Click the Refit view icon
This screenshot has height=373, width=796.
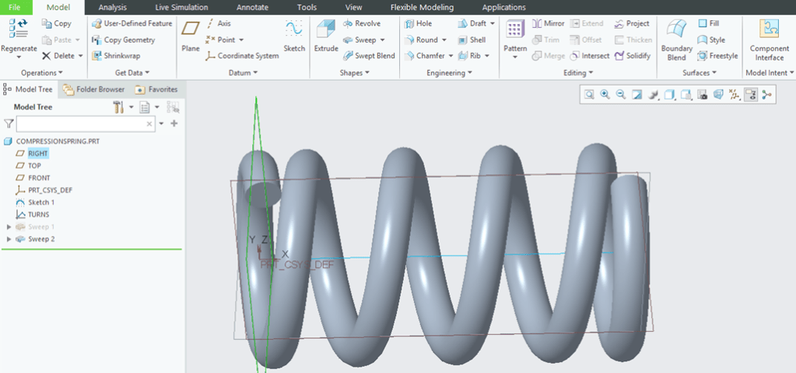pos(589,95)
